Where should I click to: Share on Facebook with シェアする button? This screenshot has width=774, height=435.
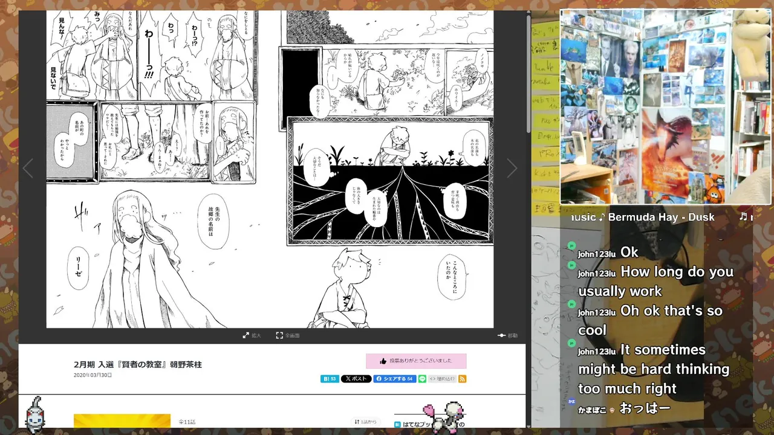pyautogui.click(x=395, y=379)
